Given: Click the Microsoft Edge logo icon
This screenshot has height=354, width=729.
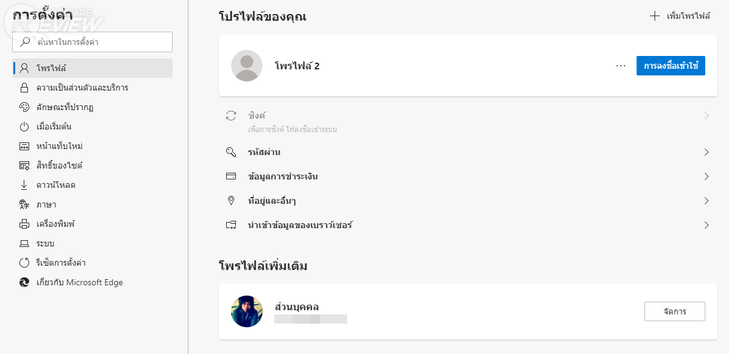Looking at the screenshot, I should pyautogui.click(x=24, y=282).
